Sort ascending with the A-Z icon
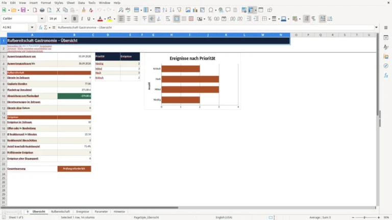392x220 pixels. [x=165, y=10]
